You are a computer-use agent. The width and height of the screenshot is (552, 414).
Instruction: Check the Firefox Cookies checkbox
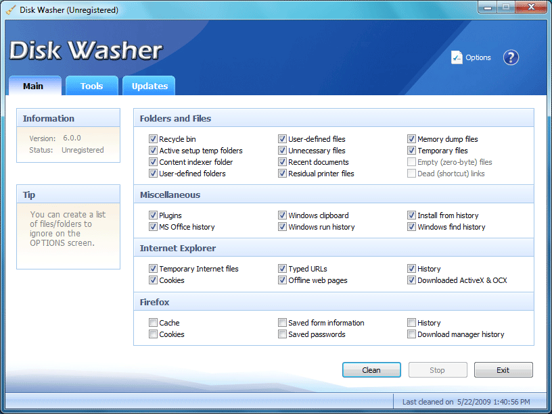(x=153, y=334)
